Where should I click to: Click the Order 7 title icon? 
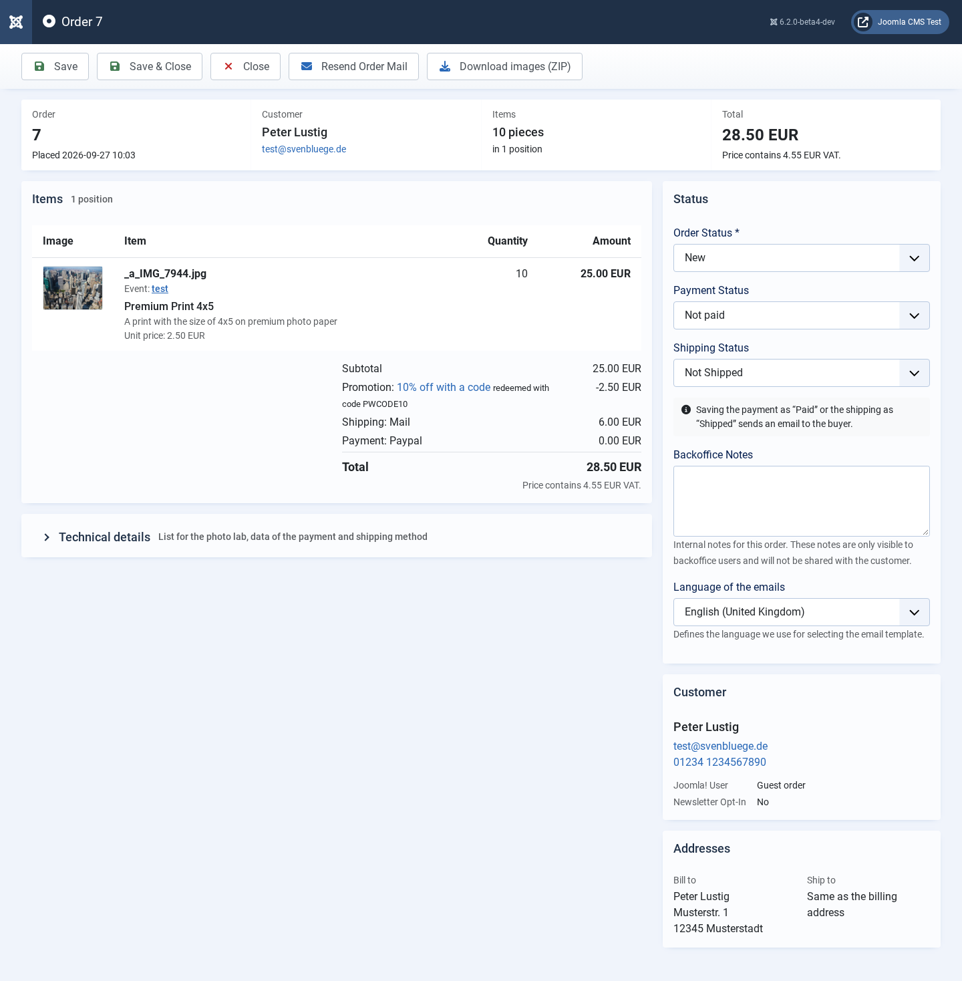(x=49, y=21)
